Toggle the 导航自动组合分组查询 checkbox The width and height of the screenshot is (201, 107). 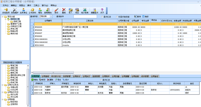[2, 63]
